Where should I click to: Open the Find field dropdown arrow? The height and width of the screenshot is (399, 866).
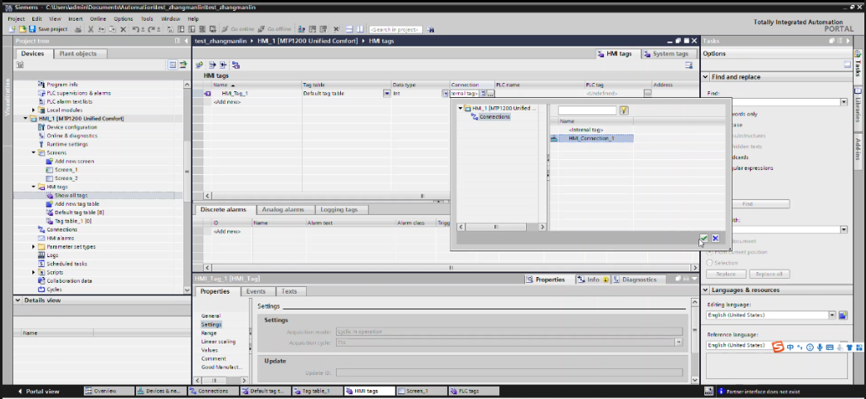(x=844, y=102)
